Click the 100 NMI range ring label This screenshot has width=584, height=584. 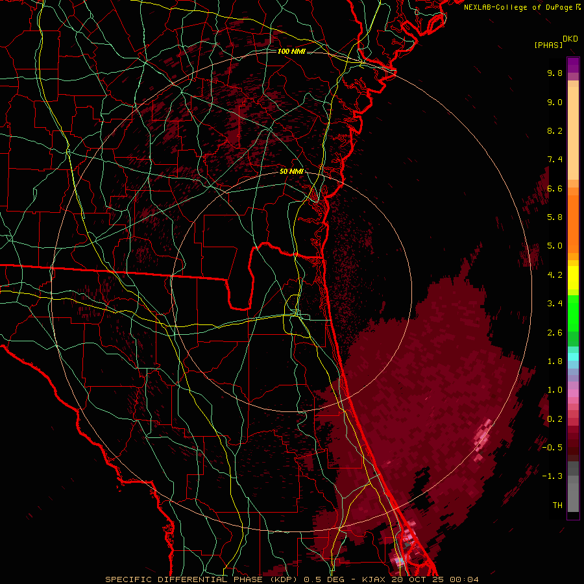[x=291, y=51]
